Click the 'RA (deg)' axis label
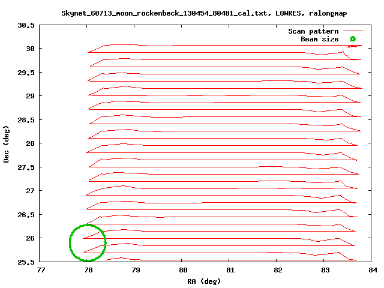This screenshot has width=384, height=288. (204, 281)
